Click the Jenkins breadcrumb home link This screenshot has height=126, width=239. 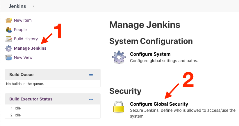point(17,6)
